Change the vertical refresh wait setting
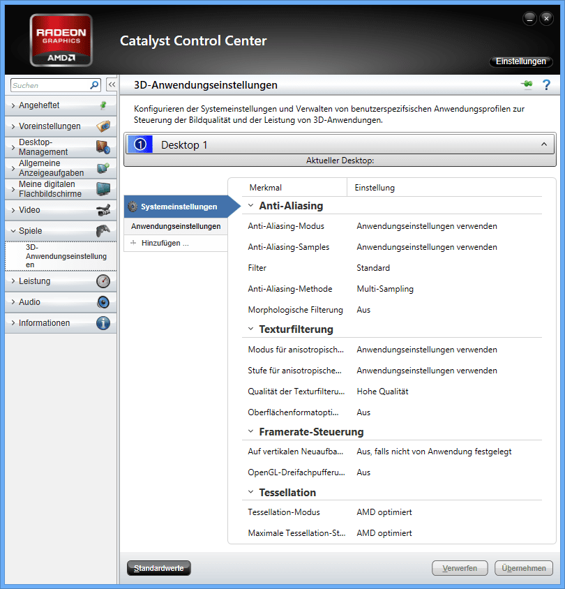The width and height of the screenshot is (565, 589). coord(434,452)
